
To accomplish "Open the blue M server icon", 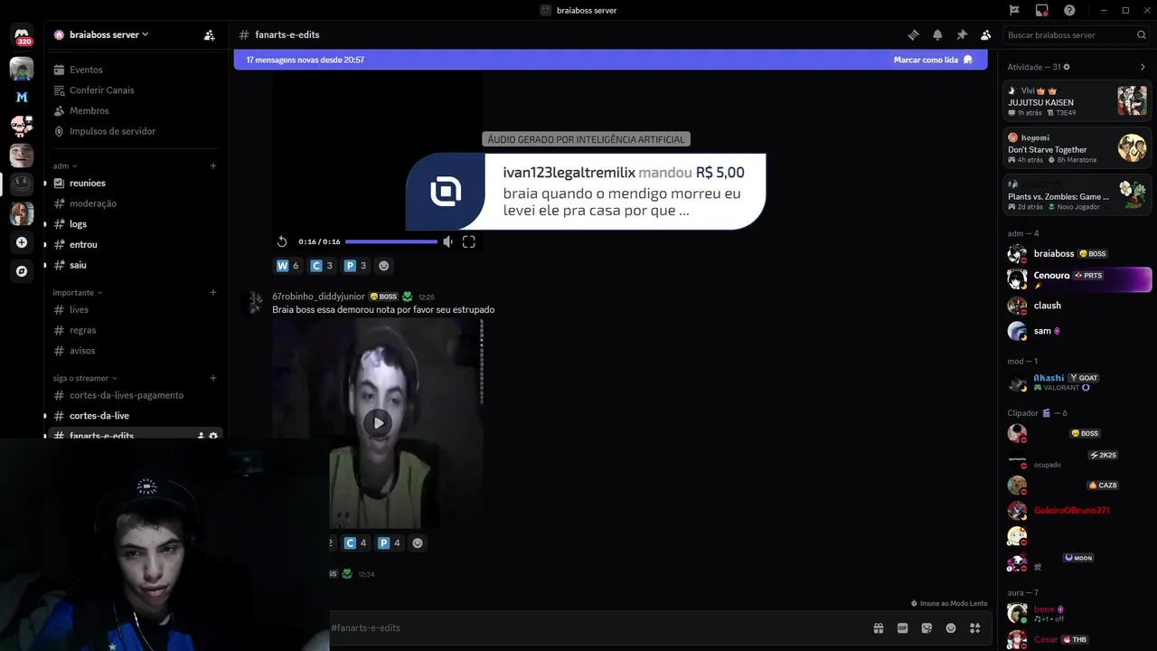I will [x=22, y=97].
